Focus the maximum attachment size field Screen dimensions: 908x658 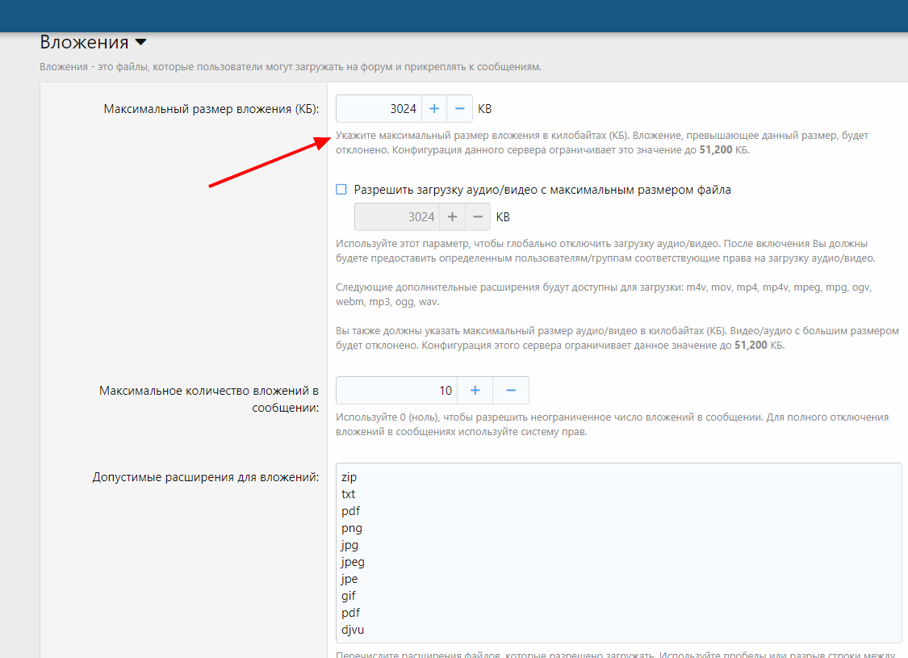tap(378, 109)
